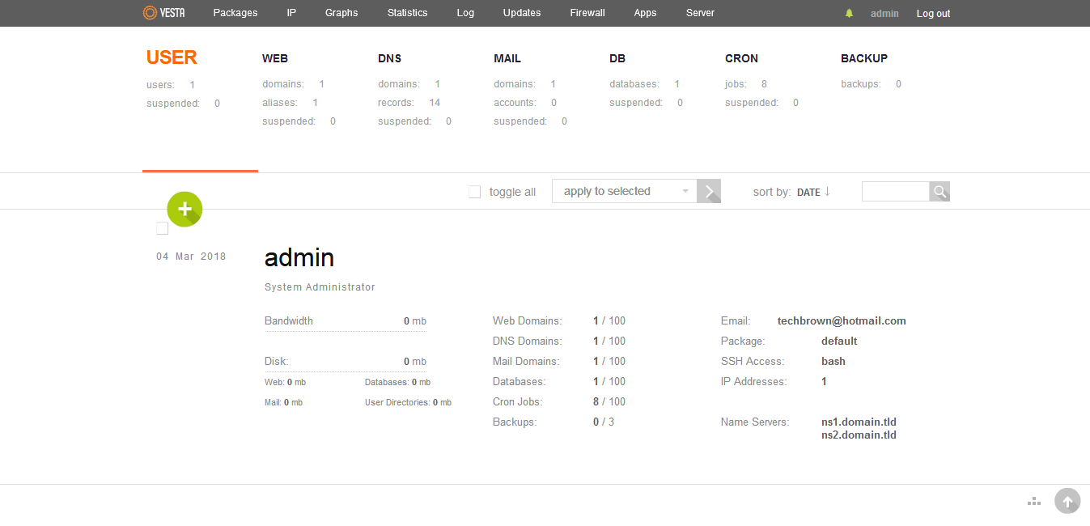Open the Packages menu item

[x=235, y=13]
